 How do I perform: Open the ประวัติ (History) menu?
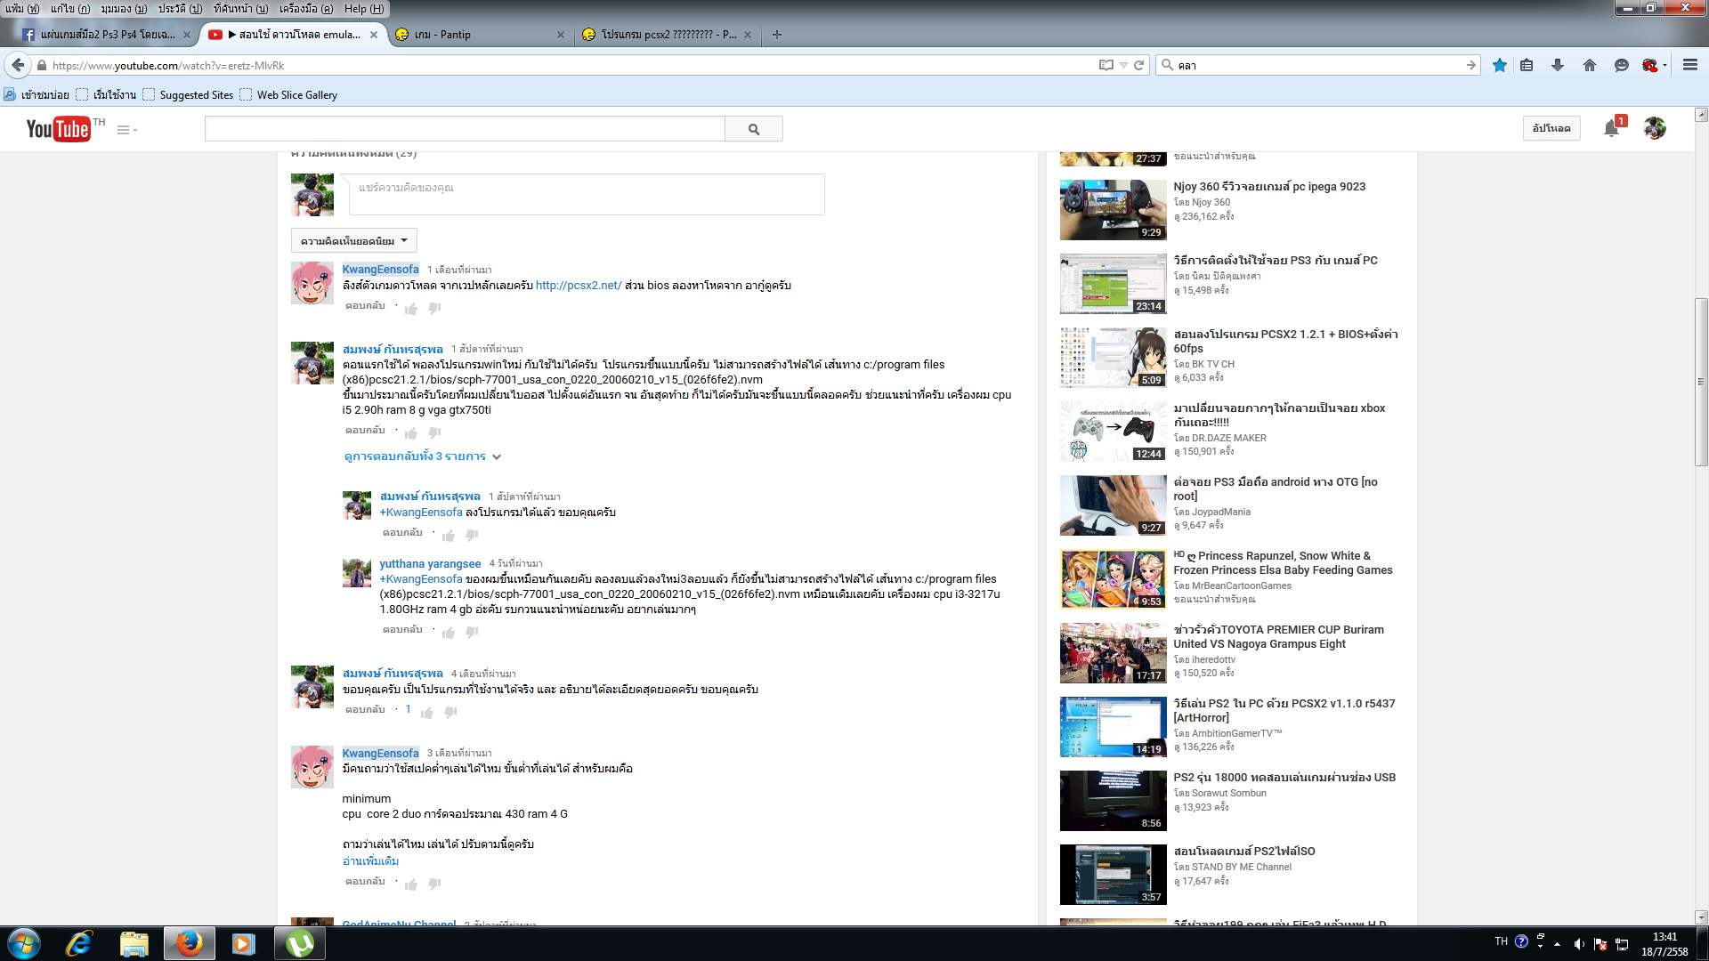(180, 8)
